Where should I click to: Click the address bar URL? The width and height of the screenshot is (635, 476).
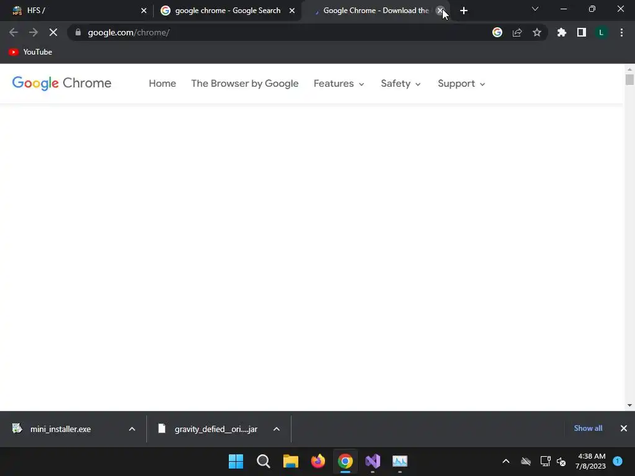pos(129,32)
